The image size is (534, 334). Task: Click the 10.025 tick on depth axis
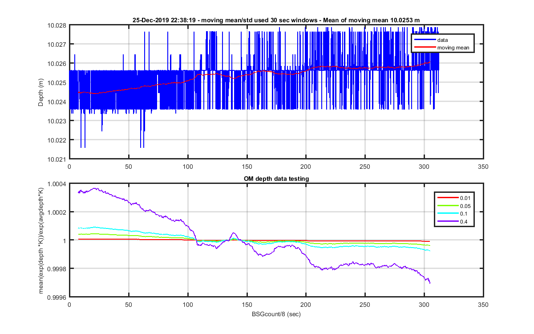click(58, 83)
